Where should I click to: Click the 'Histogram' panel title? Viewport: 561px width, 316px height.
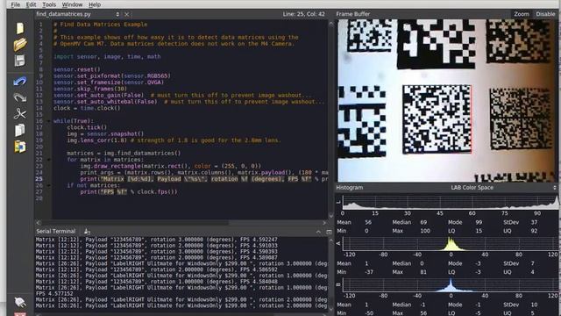click(349, 187)
